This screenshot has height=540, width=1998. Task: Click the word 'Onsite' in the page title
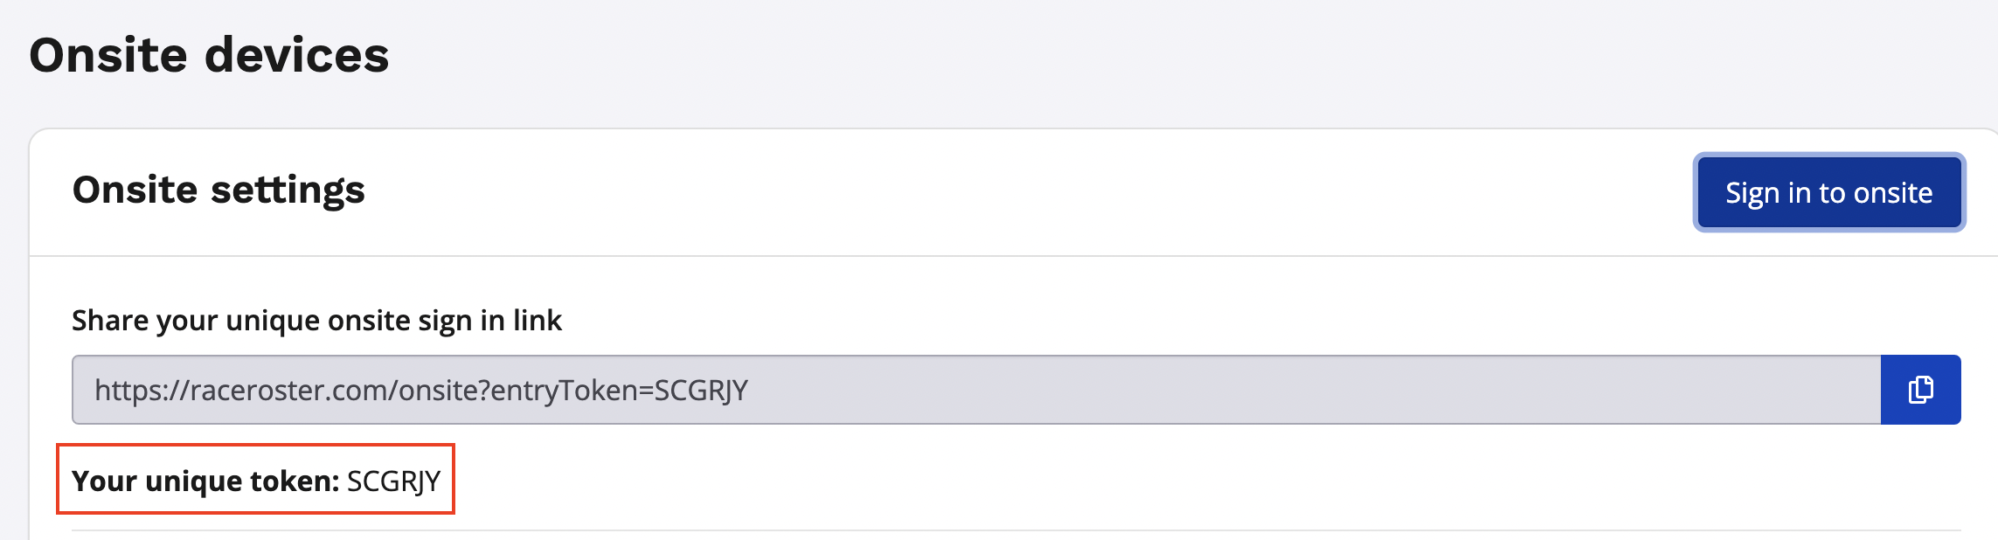108,55
